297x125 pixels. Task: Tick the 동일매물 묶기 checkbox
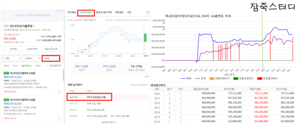click(x=47, y=66)
